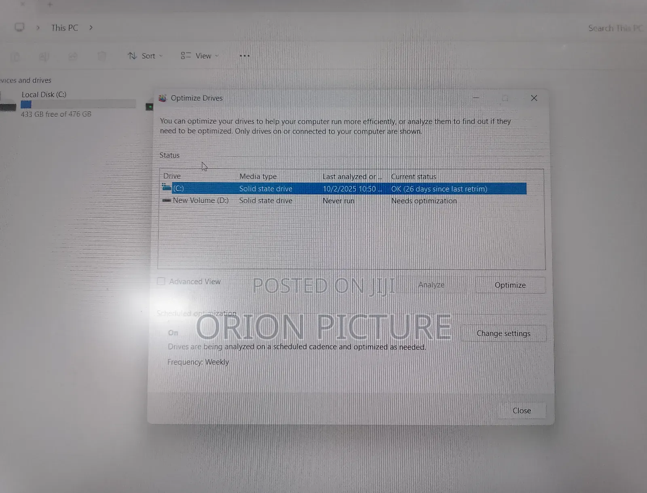Expand the breadcrumb chevron next to This PC

tap(91, 28)
